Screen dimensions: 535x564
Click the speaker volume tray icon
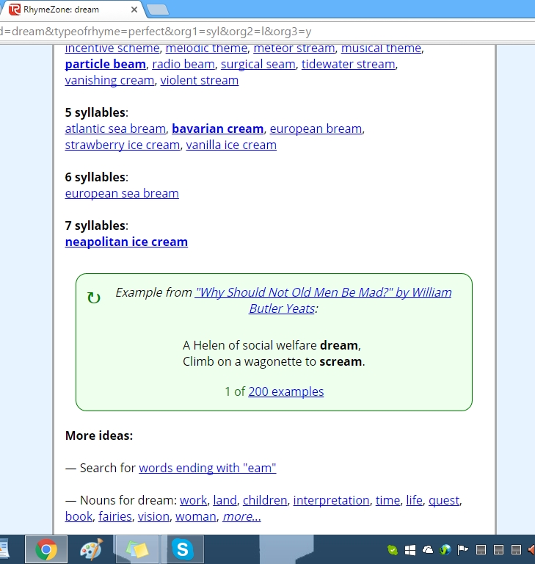[531, 550]
